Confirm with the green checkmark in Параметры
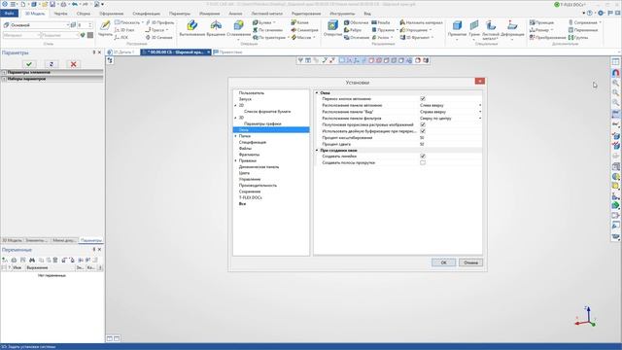This screenshot has height=350, width=622. [29, 64]
